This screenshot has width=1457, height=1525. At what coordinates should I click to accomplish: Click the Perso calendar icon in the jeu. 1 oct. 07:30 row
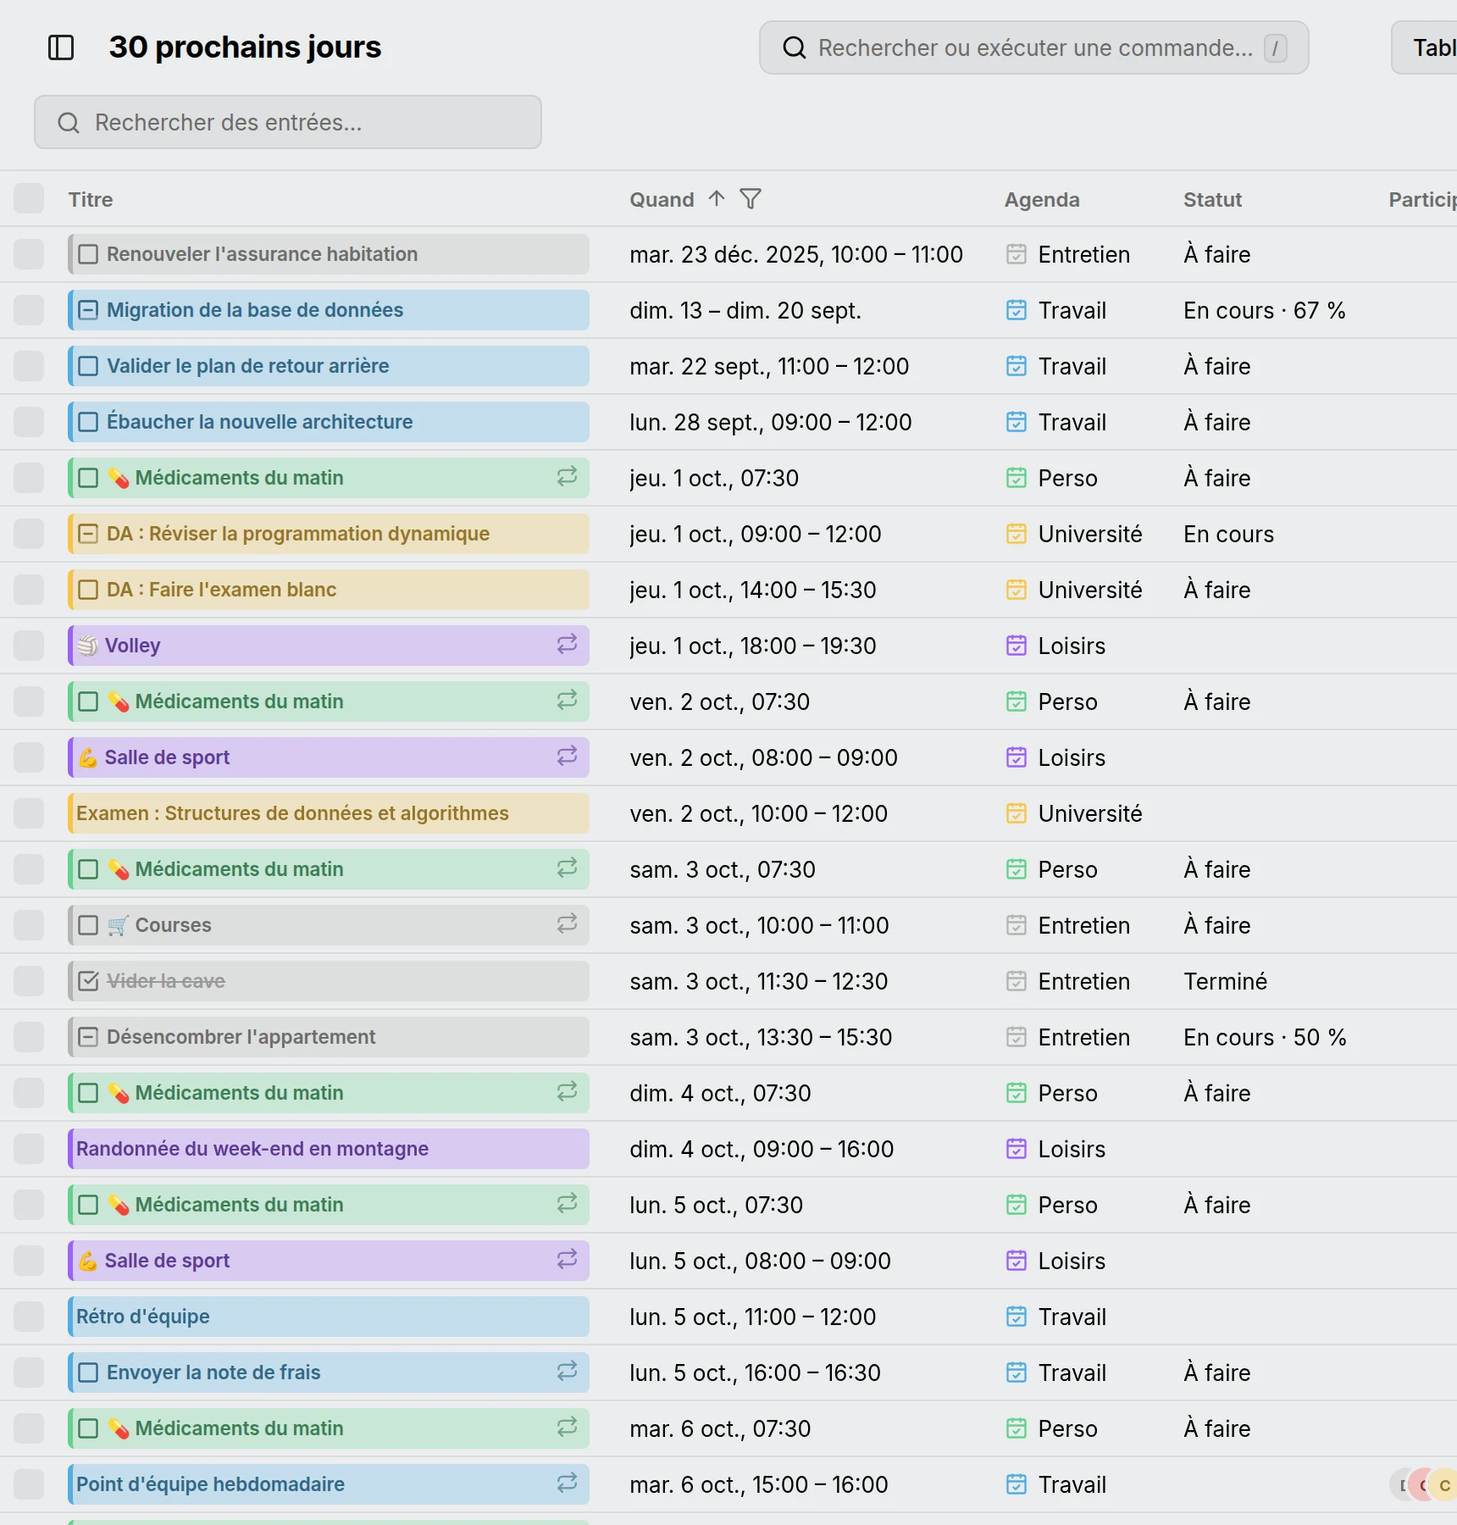pos(1017,478)
